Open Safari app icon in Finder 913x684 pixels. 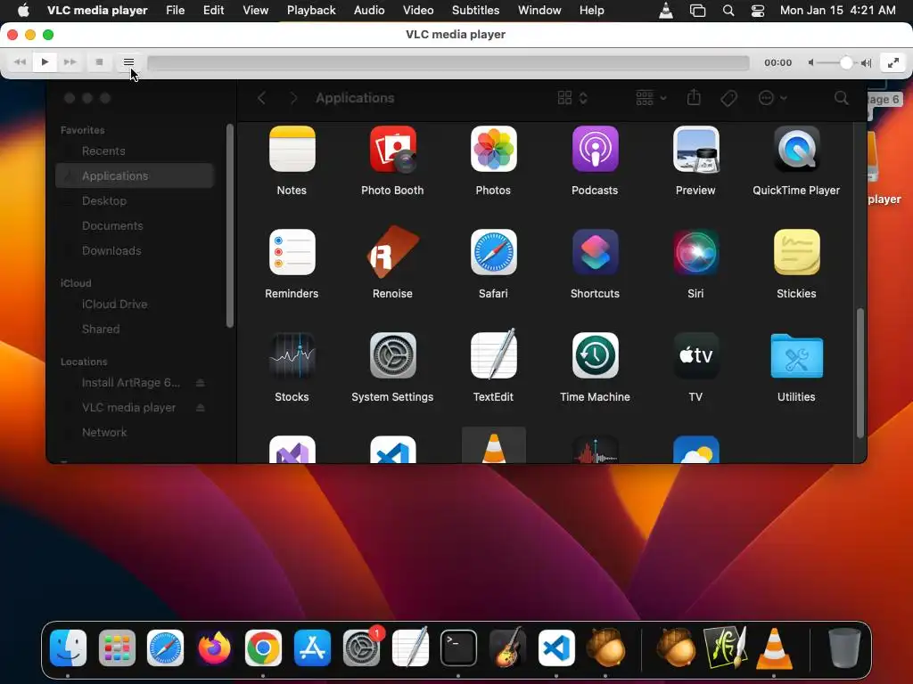coord(493,252)
